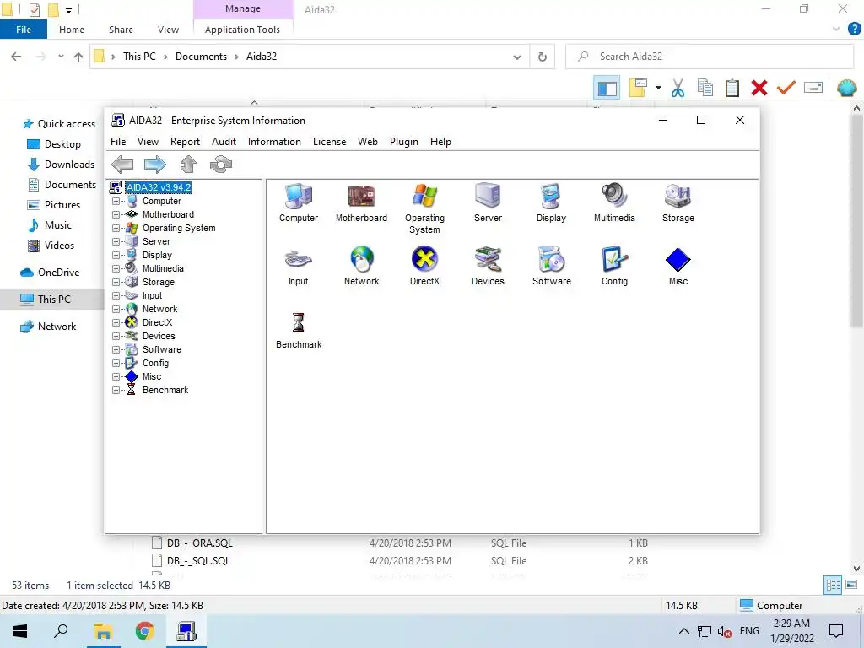Viewport: 864px width, 648px height.
Task: Expand the Operating System tree node
Action: (116, 228)
